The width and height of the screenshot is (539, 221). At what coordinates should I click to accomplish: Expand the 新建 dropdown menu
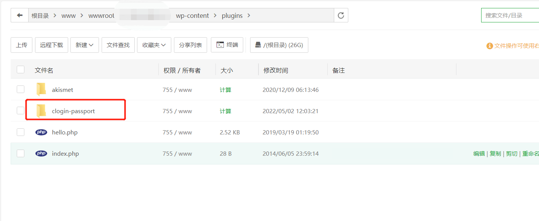pyautogui.click(x=85, y=45)
